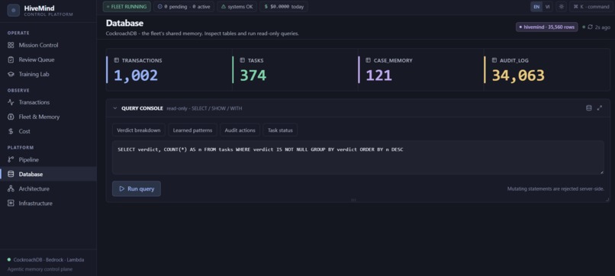Viewport: 615px width, 276px height.
Task: Go to Architecture page
Action: pos(48,188)
